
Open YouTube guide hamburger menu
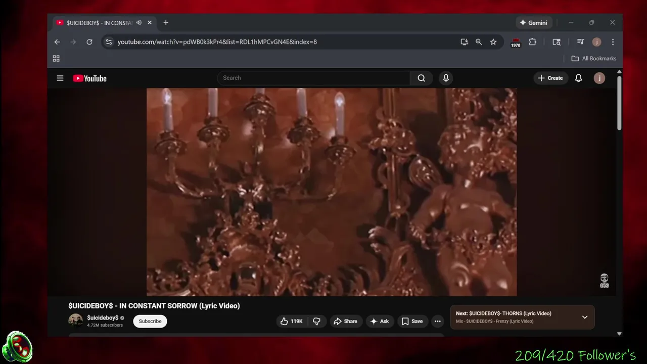[x=60, y=78]
